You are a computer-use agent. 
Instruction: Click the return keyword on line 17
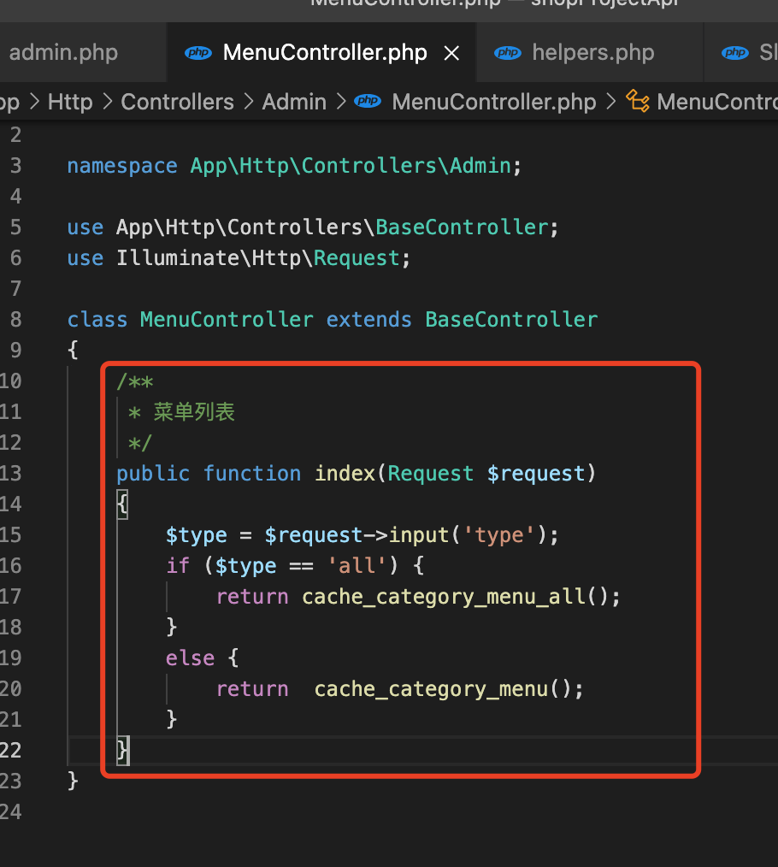click(x=252, y=597)
